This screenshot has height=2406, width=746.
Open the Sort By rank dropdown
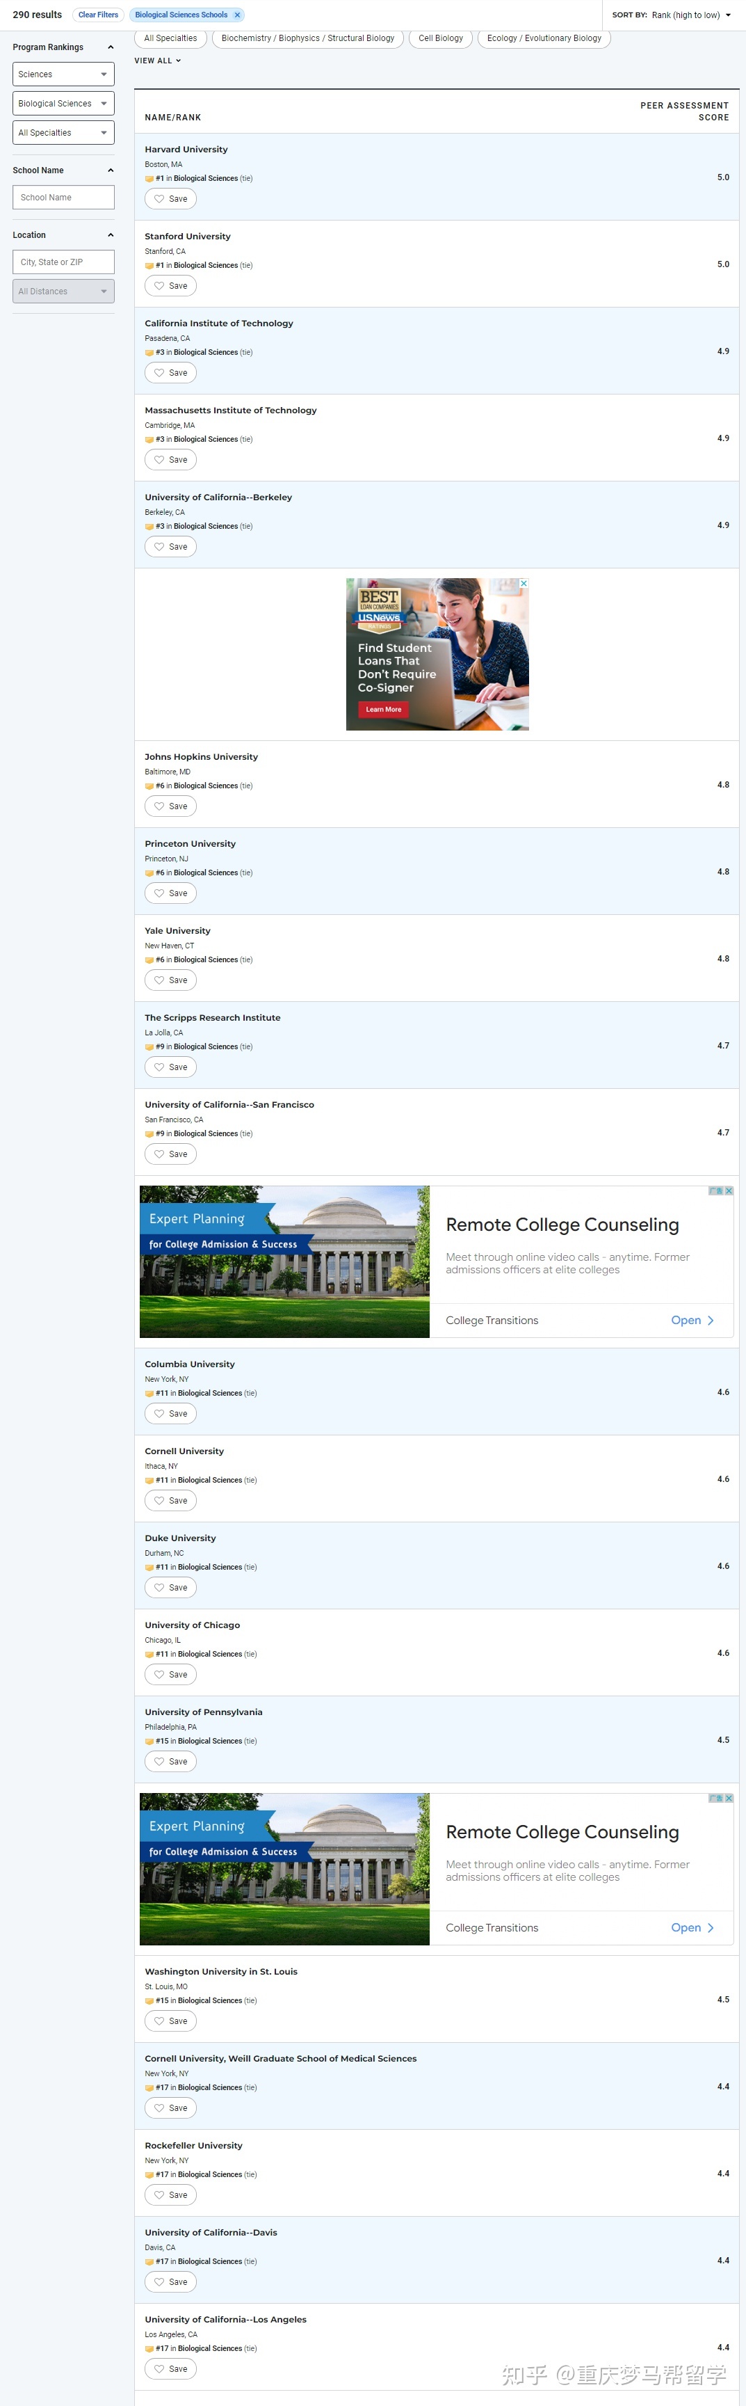(691, 15)
